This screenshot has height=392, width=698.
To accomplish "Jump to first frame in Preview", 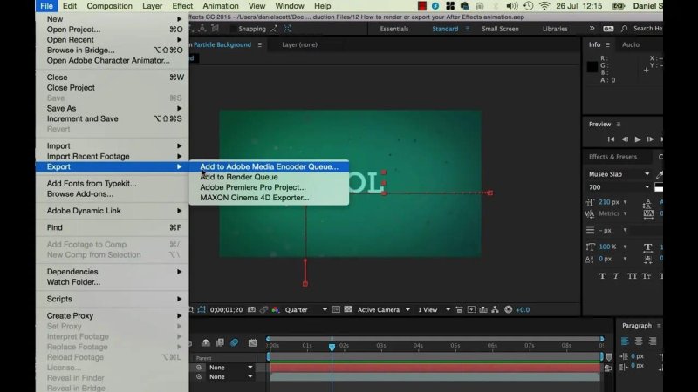I will pyautogui.click(x=612, y=139).
